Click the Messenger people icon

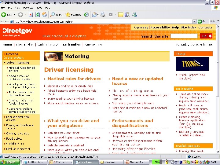pyautogui.click(x=134, y=14)
